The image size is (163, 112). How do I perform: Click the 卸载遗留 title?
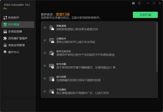(61, 26)
